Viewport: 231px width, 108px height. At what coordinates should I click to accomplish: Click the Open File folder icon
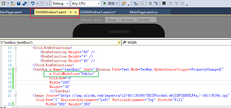point(13,3)
